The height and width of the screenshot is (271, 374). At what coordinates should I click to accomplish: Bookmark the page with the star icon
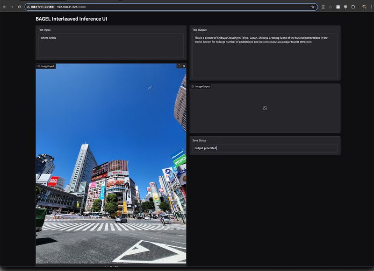(313, 7)
